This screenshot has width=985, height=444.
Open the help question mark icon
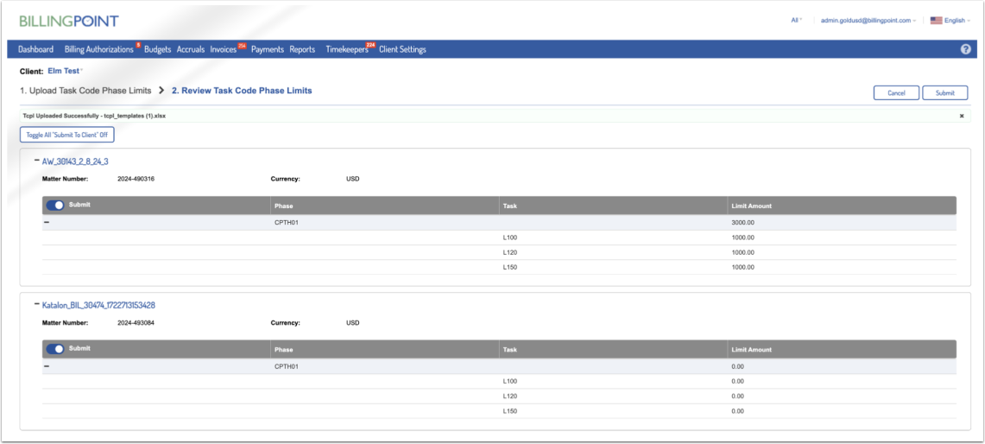[x=965, y=49]
